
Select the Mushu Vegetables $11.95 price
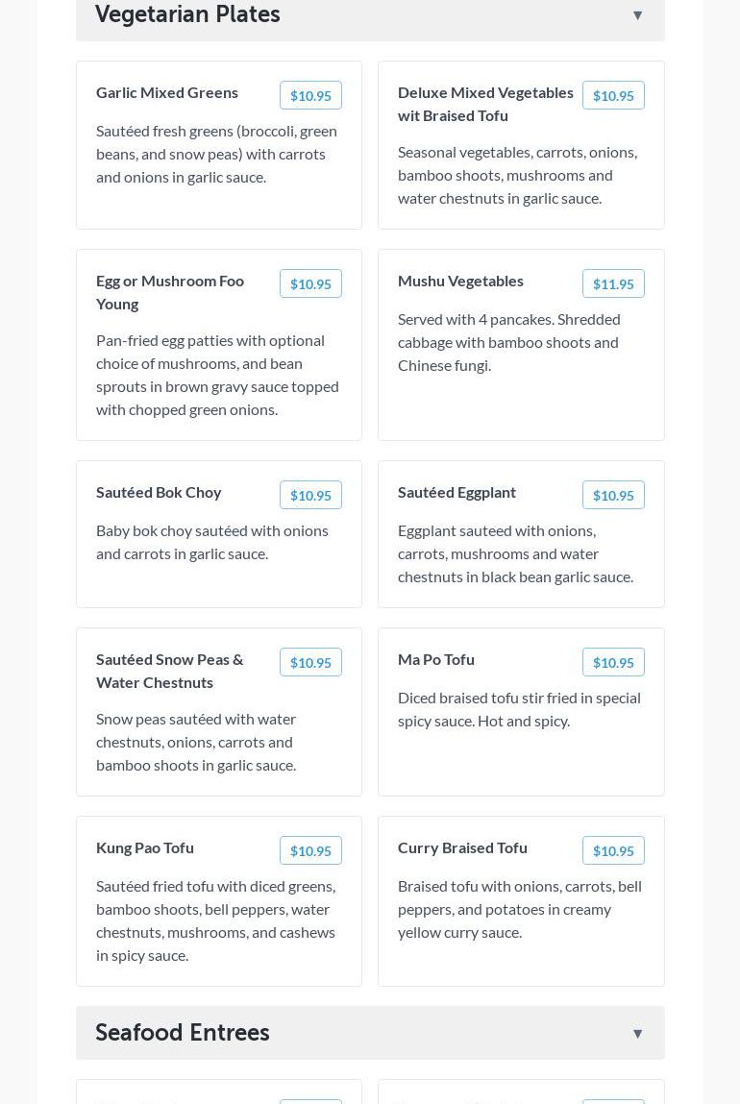tap(613, 284)
